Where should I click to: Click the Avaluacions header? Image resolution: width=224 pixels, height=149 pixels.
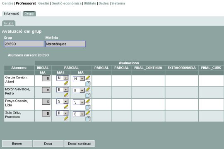tap(129, 63)
